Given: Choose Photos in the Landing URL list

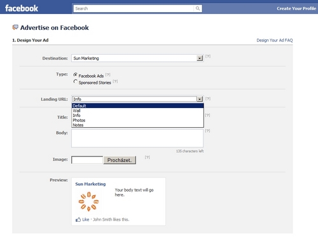Looking at the screenshot, I should pyautogui.click(x=137, y=120).
